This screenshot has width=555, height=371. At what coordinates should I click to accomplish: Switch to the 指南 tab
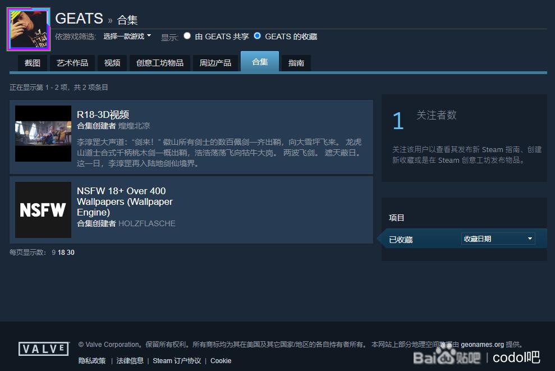[x=296, y=63]
